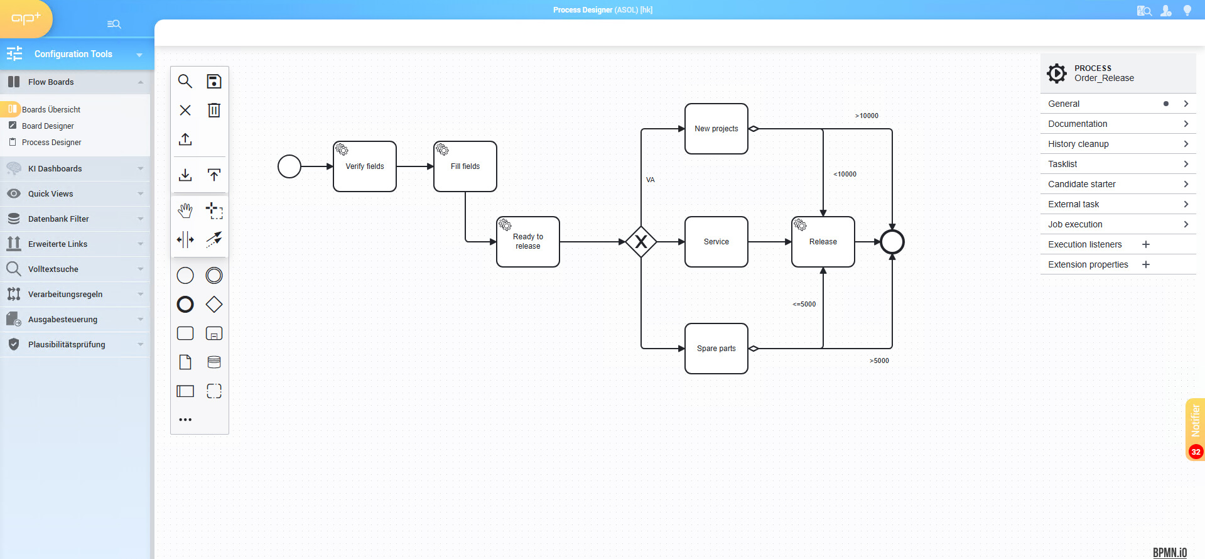Select the "Verify fields" task in the diagram
Viewport: 1205px width, 559px height.
pyautogui.click(x=365, y=166)
